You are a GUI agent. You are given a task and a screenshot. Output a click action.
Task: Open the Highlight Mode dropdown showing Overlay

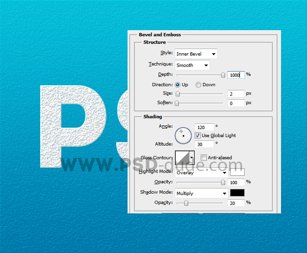tap(202, 172)
